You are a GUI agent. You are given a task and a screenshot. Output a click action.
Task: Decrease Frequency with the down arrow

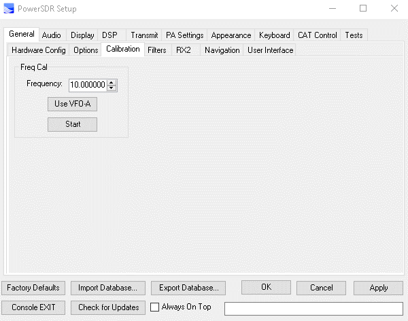point(112,88)
